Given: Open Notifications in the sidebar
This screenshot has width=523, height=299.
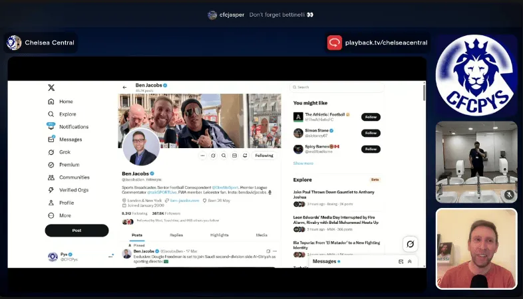Looking at the screenshot, I should click(x=68, y=126).
